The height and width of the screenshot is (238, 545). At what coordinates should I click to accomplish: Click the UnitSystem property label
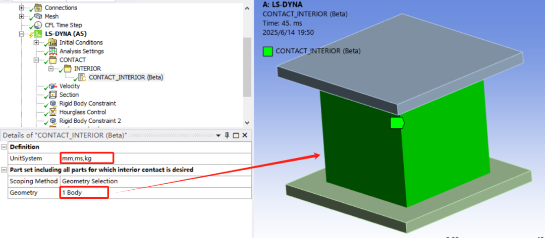point(26,158)
